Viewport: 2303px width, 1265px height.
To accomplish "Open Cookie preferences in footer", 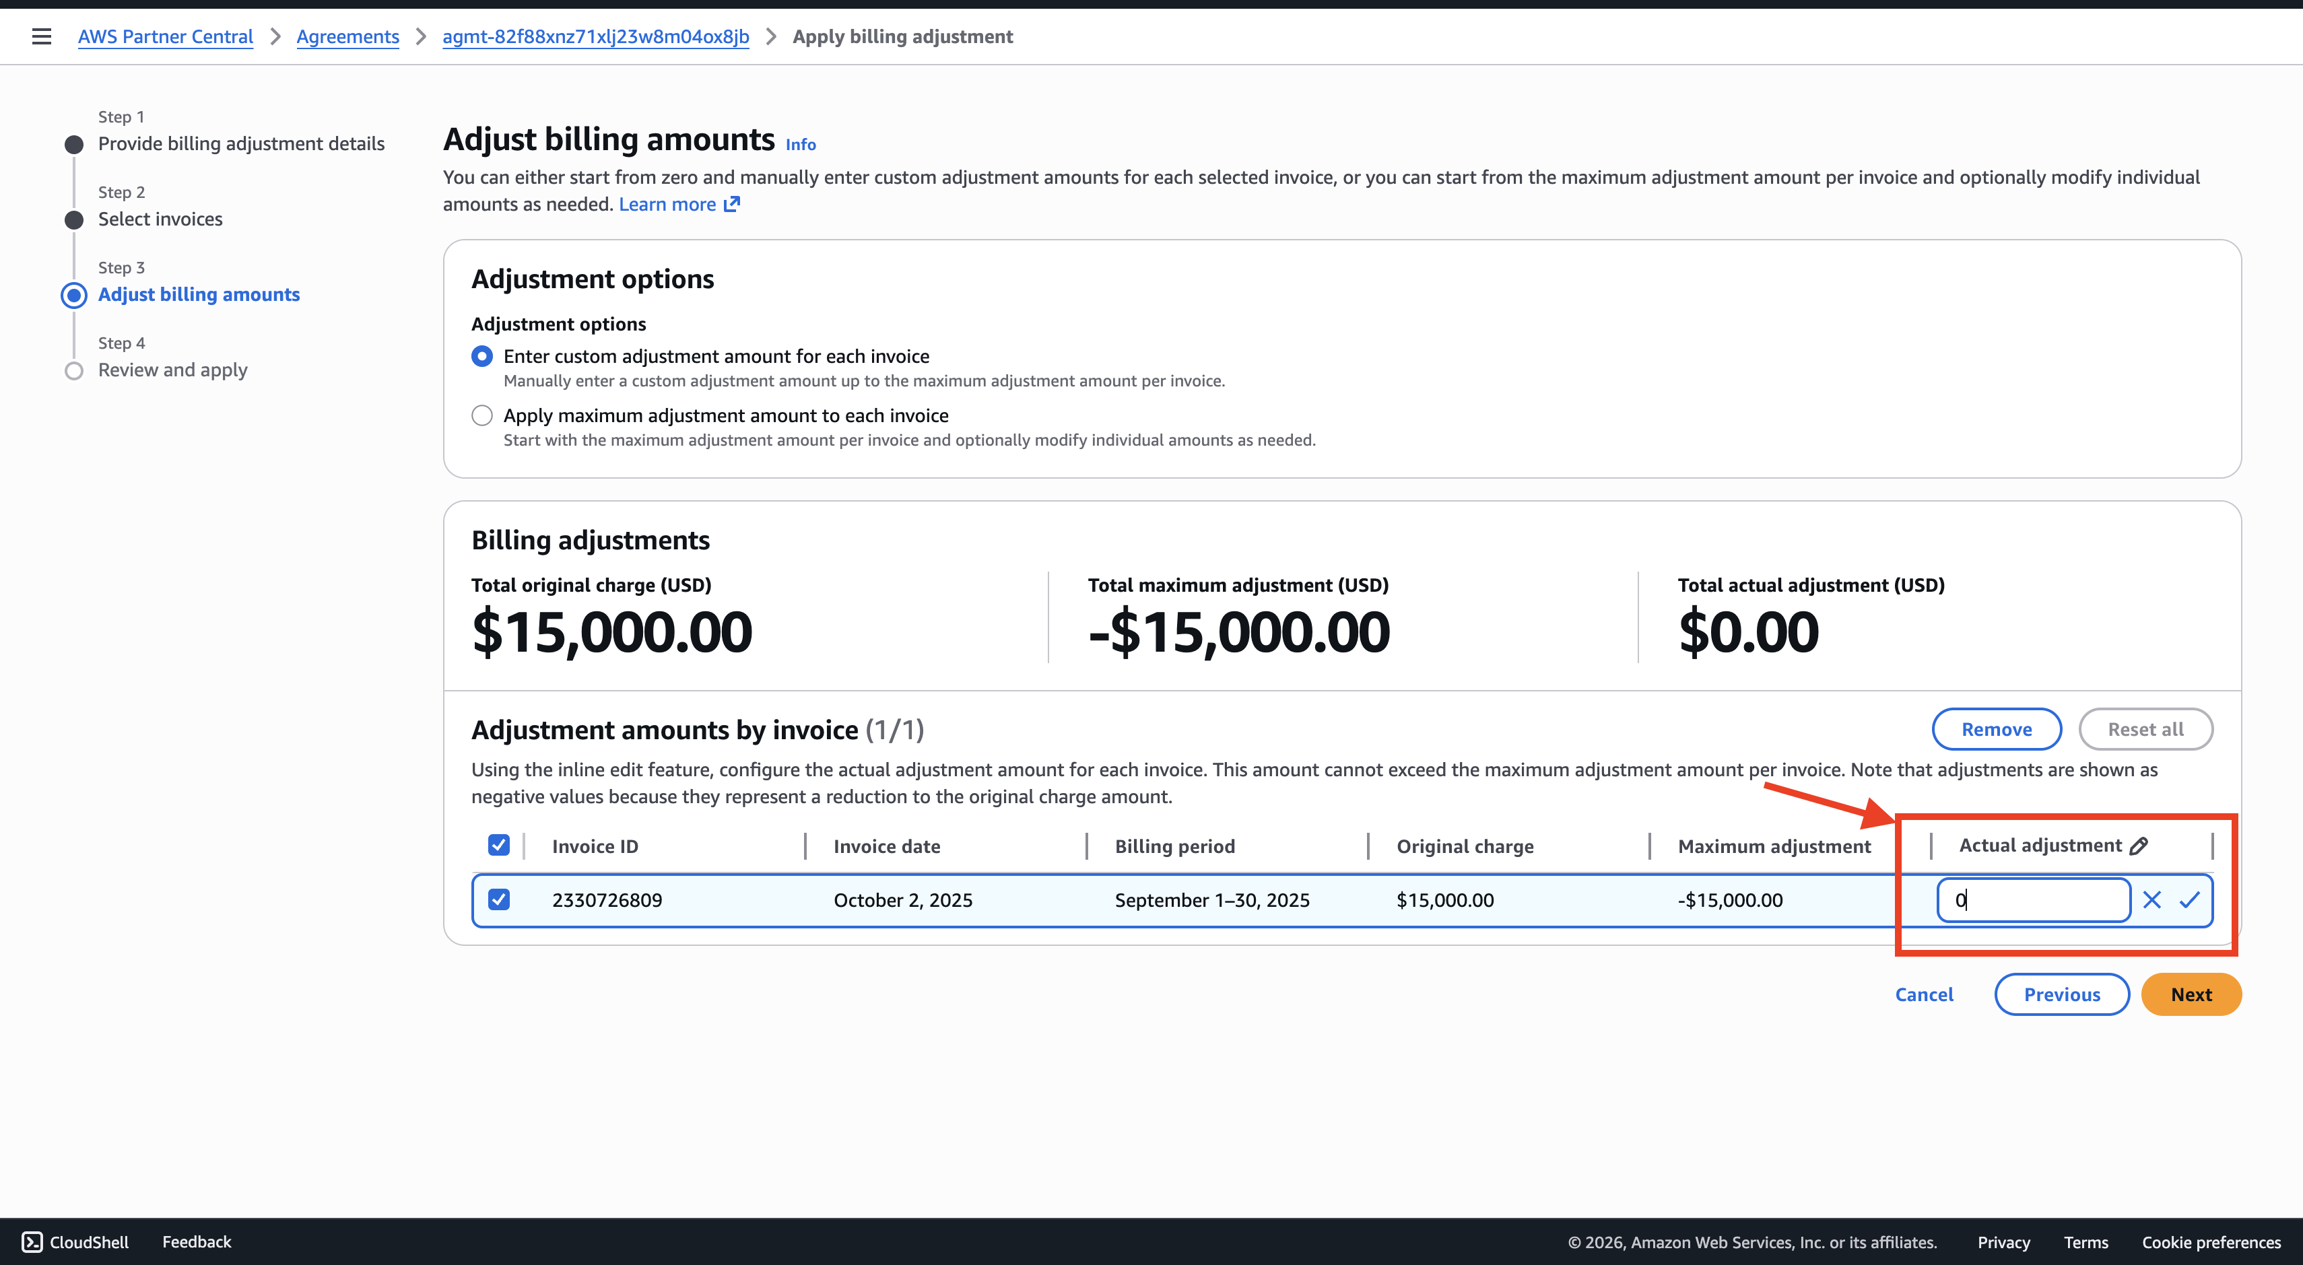I will pos(2211,1243).
